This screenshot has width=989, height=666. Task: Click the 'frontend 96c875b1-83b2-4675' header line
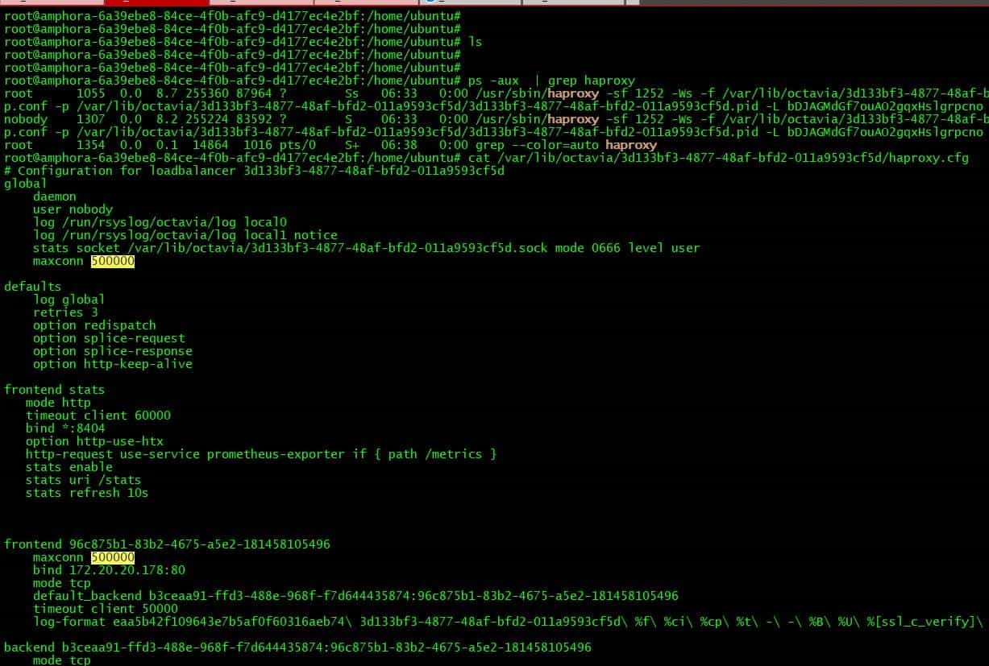(167, 544)
